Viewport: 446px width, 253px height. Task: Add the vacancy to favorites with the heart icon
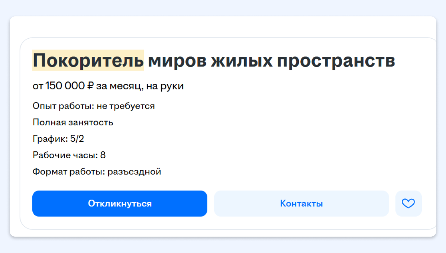pos(408,204)
